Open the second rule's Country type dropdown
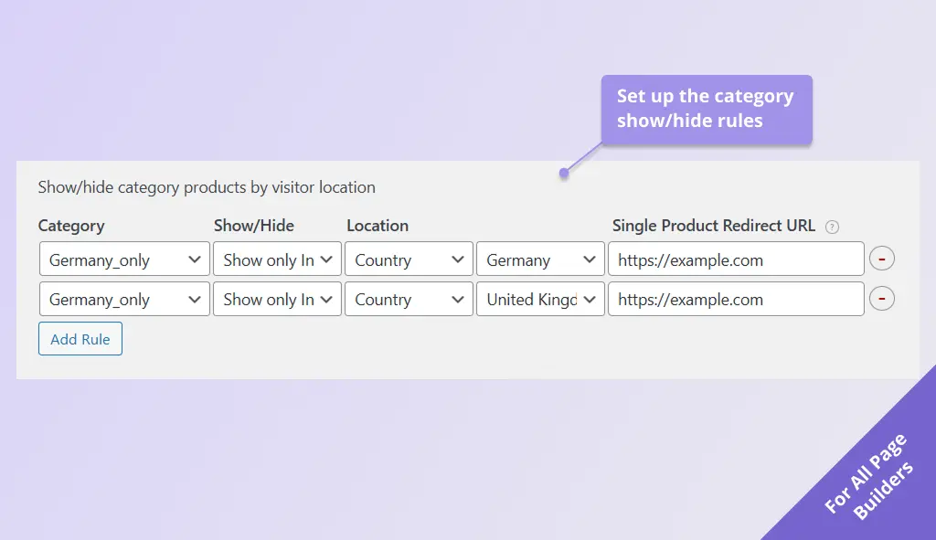The width and height of the screenshot is (936, 540). pyautogui.click(x=409, y=299)
